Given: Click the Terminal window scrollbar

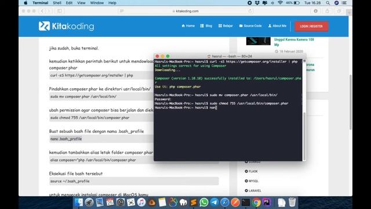Looking at the screenshot, I should (x=304, y=136).
